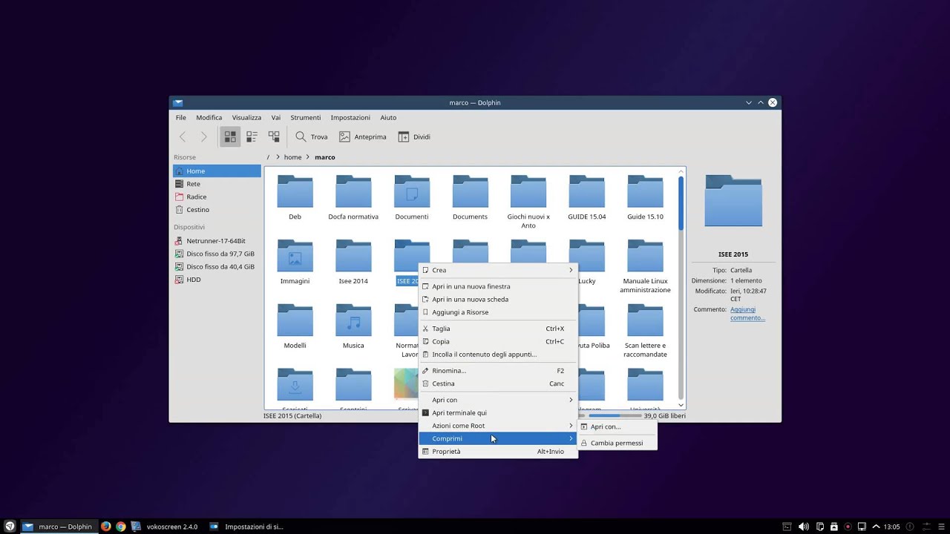Switch to Icons view mode in toolbar
This screenshot has width=950, height=534.
(x=230, y=136)
